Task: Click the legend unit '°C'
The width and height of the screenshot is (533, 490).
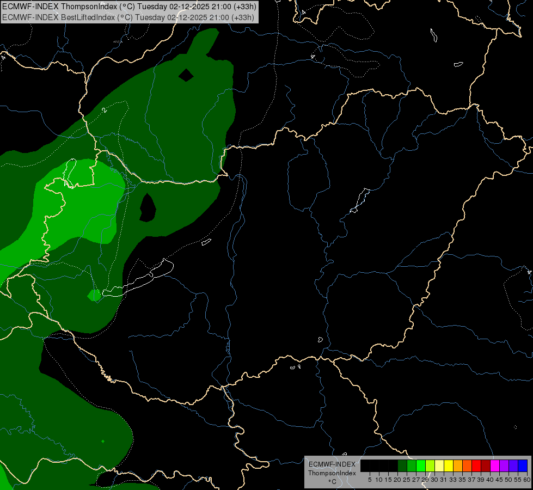Action: point(333,481)
